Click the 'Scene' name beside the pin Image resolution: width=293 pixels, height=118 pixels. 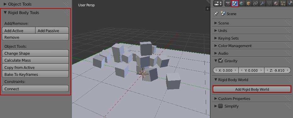[x=231, y=14]
